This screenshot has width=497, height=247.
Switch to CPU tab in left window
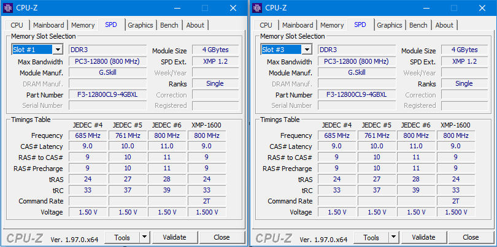coord(17,25)
